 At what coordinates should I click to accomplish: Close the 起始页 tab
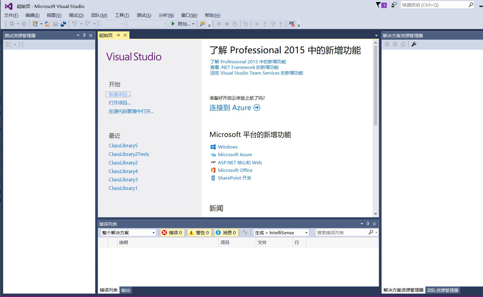coord(125,35)
